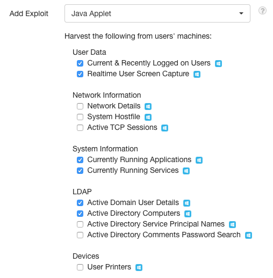The image size is (273, 278).
Task: Click Windows icon next to User Printers
Action: click(x=139, y=267)
